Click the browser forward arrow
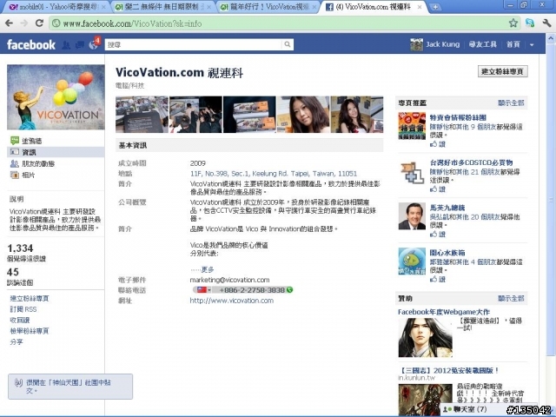 click(x=24, y=23)
